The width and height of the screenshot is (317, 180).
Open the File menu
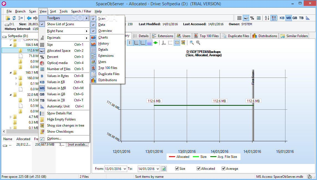click(9, 11)
